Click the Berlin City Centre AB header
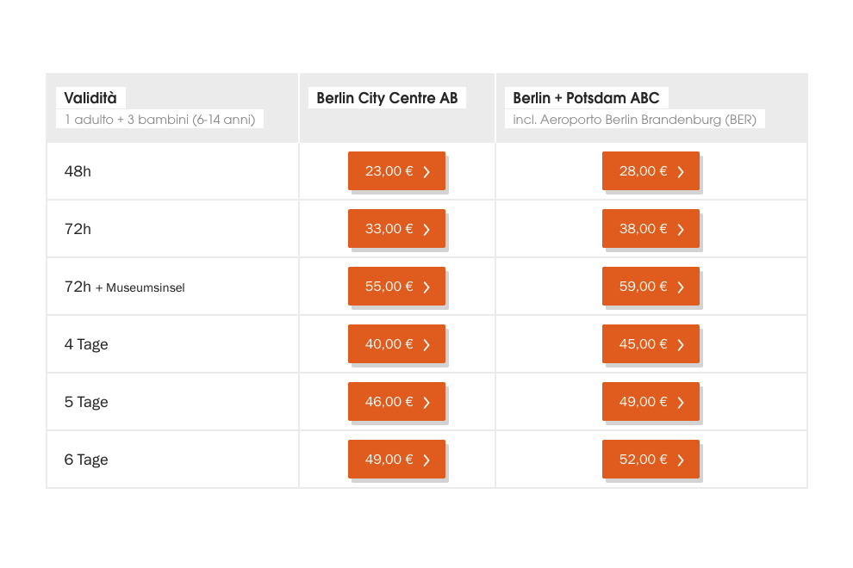This screenshot has height=568, width=853. point(388,98)
